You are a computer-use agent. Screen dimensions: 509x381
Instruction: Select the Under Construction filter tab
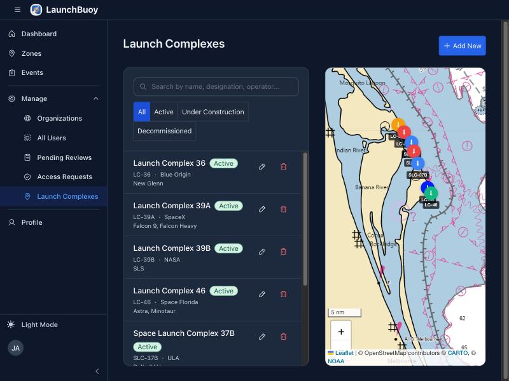(x=213, y=112)
